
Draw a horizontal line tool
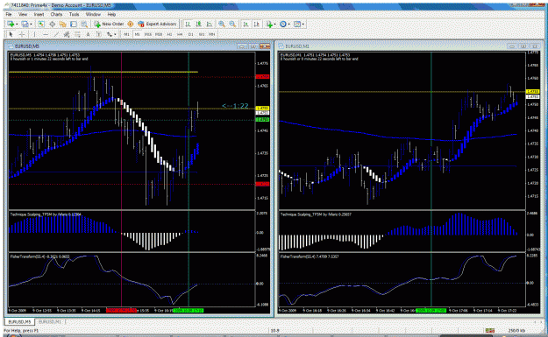click(x=46, y=34)
